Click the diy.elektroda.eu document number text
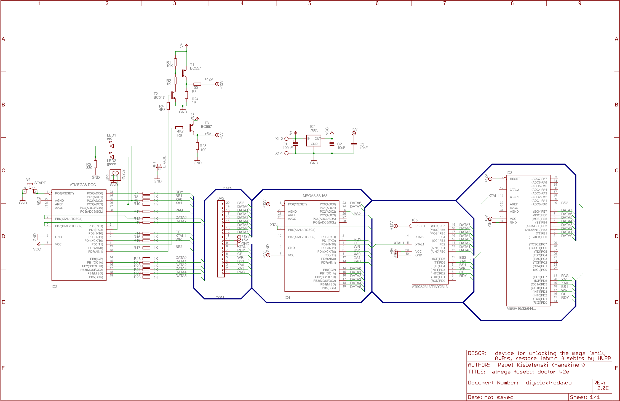620x401 pixels. (548, 383)
